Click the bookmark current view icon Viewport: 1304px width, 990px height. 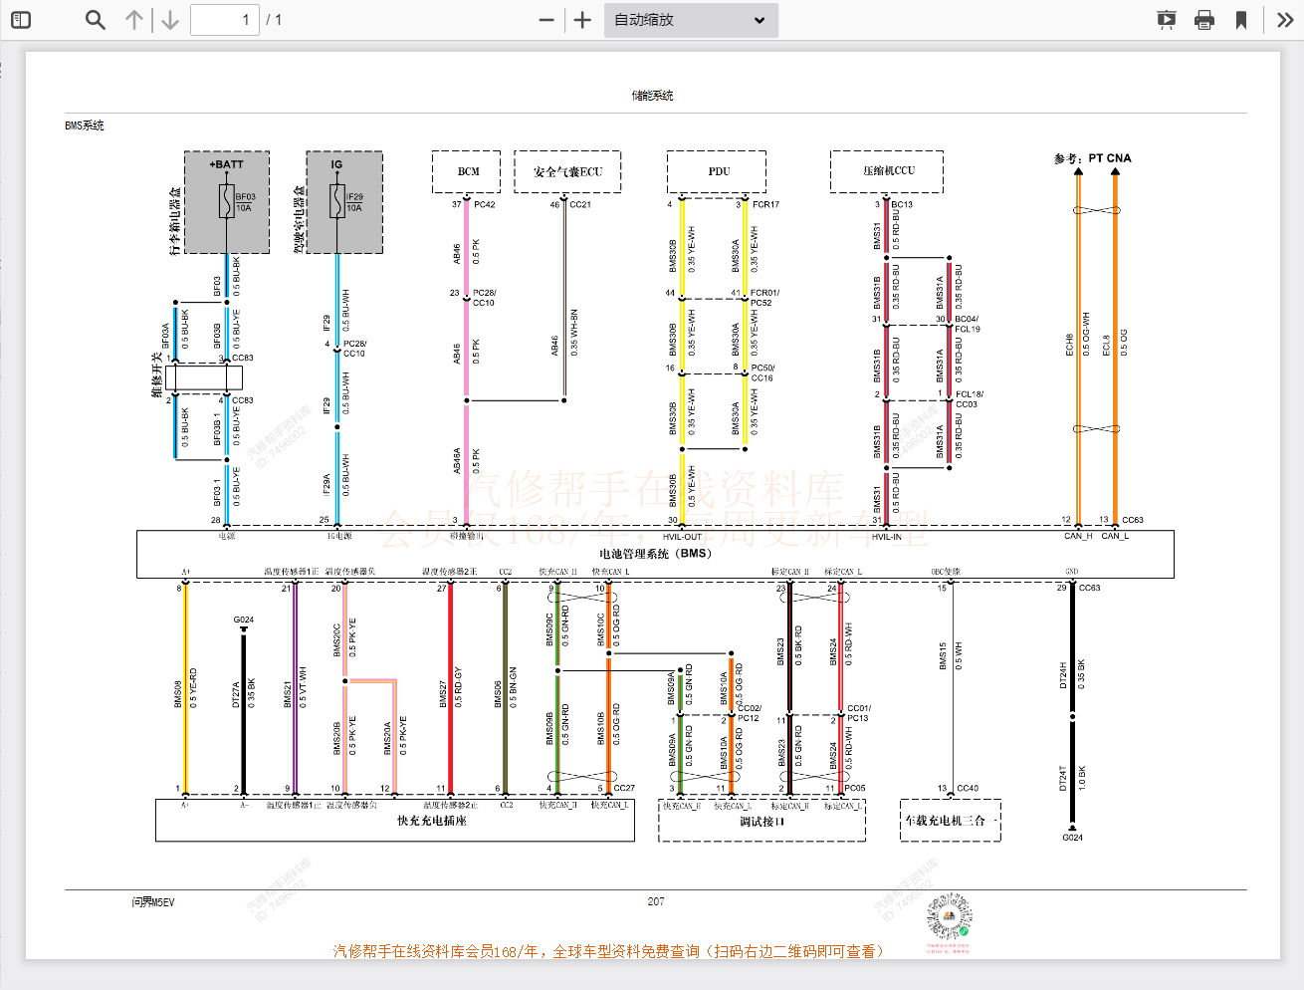tap(1241, 20)
